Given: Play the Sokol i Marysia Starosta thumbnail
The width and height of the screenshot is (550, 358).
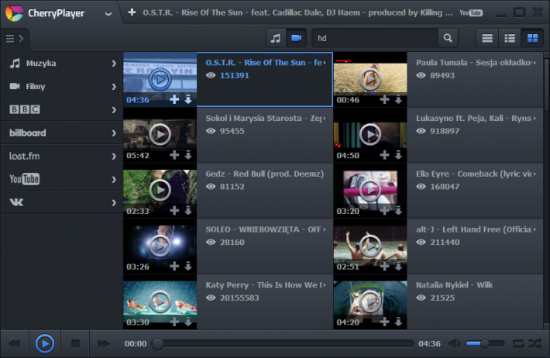Looking at the screenshot, I should pyautogui.click(x=160, y=134).
